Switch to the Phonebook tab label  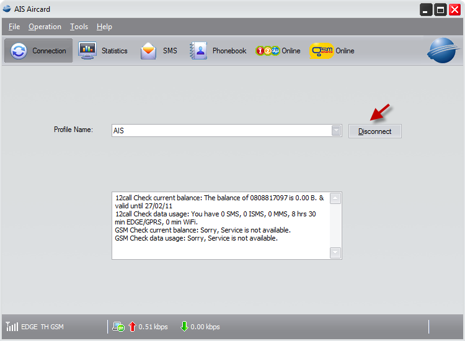pos(229,51)
